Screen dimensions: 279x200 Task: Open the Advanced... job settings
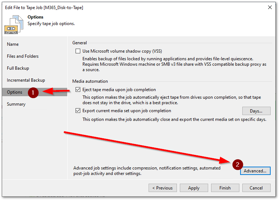[x=255, y=171]
